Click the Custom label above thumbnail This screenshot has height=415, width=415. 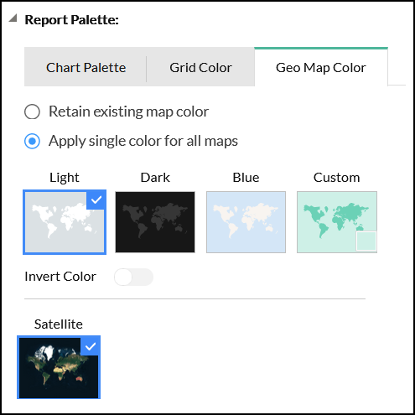click(x=337, y=178)
